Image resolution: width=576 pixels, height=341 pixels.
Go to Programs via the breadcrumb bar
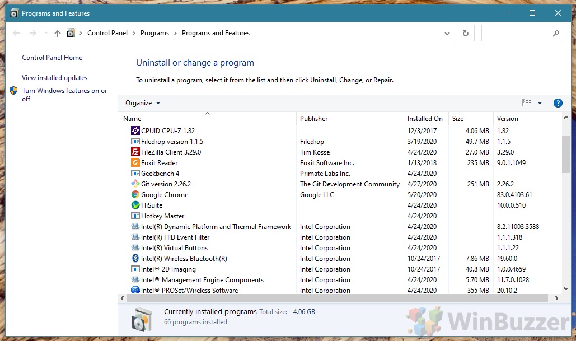tap(154, 32)
